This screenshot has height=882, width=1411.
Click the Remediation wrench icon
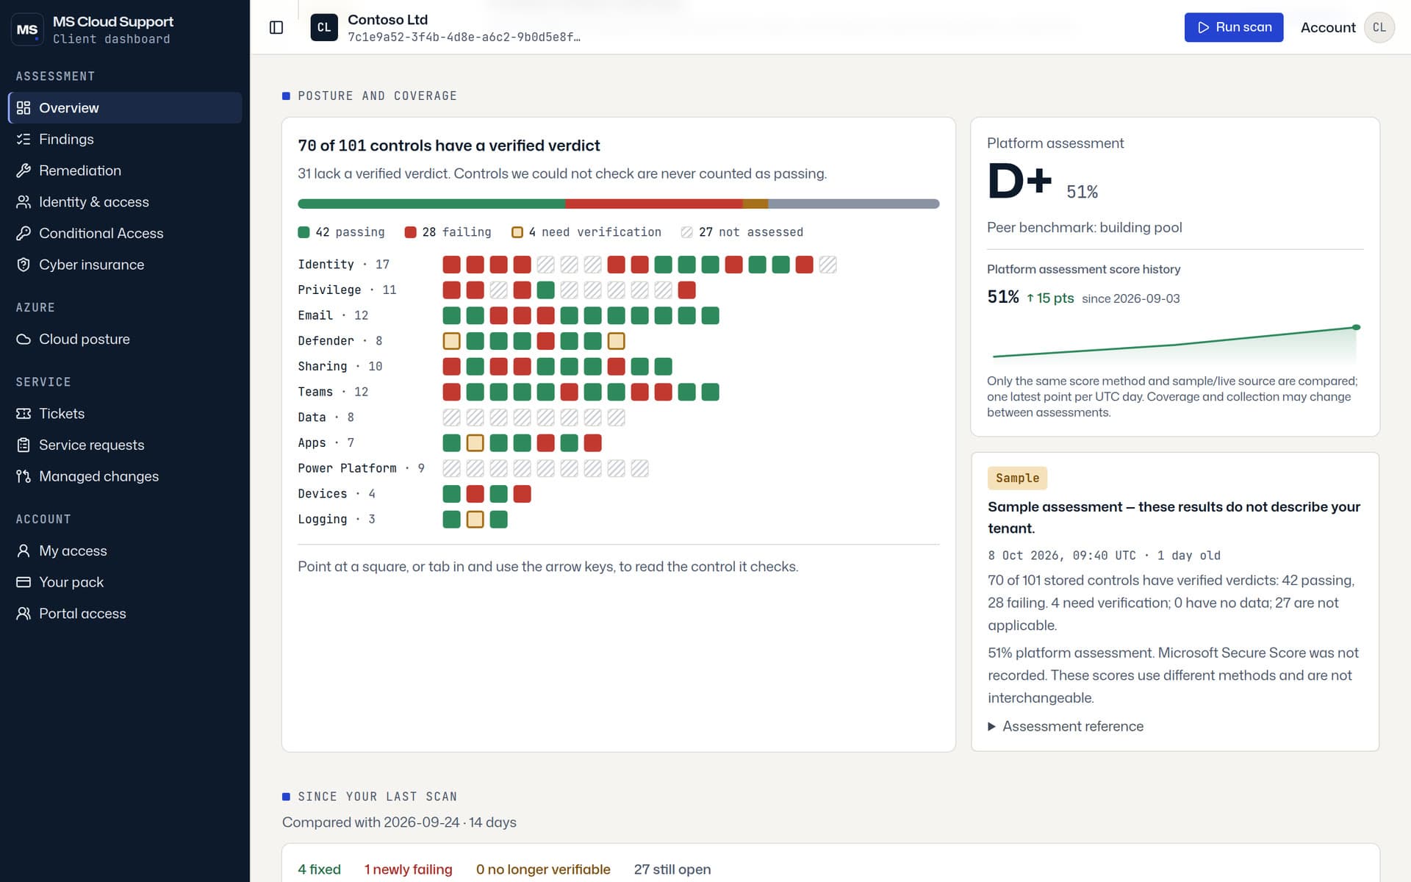click(x=24, y=171)
